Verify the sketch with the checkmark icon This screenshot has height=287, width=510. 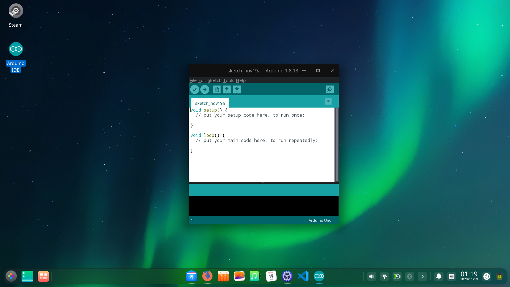tap(194, 89)
